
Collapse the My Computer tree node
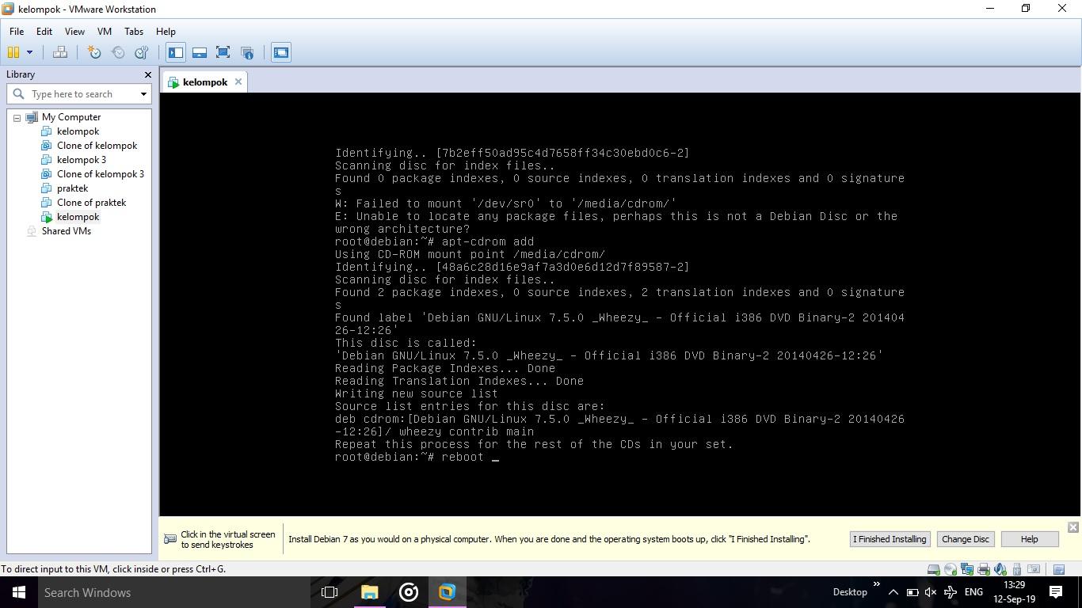[17, 117]
